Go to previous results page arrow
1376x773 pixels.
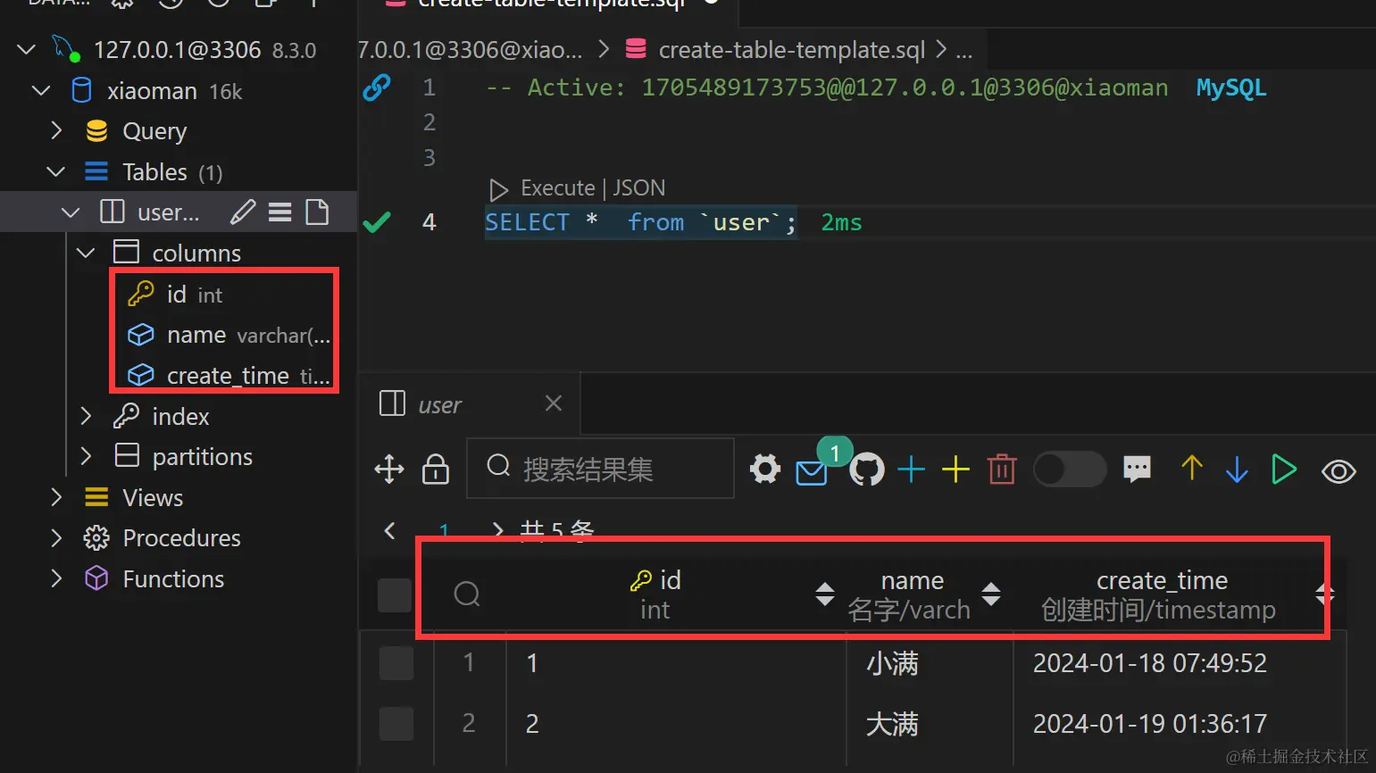click(390, 531)
